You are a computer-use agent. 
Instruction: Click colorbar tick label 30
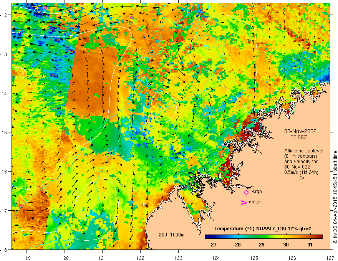(x=286, y=245)
